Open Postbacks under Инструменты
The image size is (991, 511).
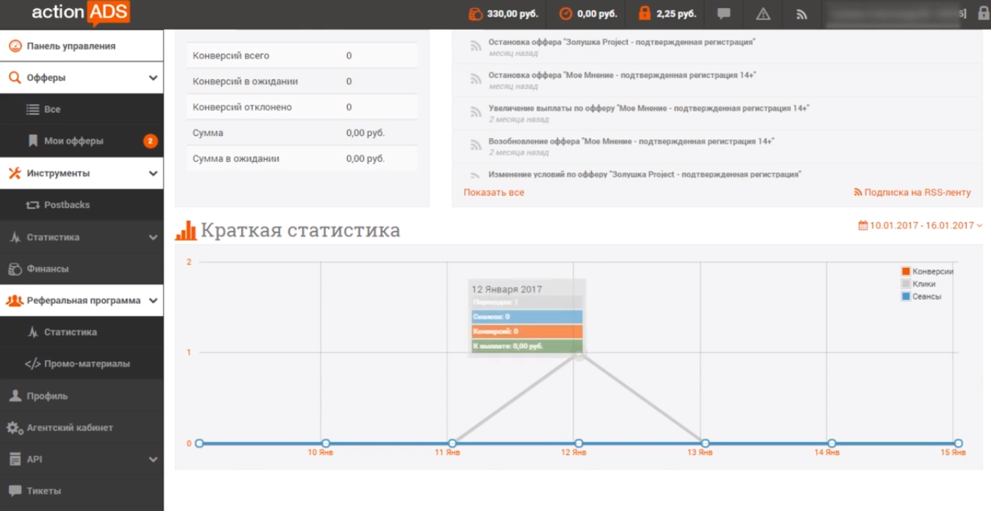pos(66,205)
